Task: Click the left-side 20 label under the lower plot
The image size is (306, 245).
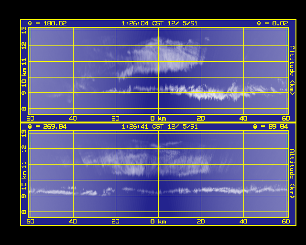Action: (x=116, y=222)
